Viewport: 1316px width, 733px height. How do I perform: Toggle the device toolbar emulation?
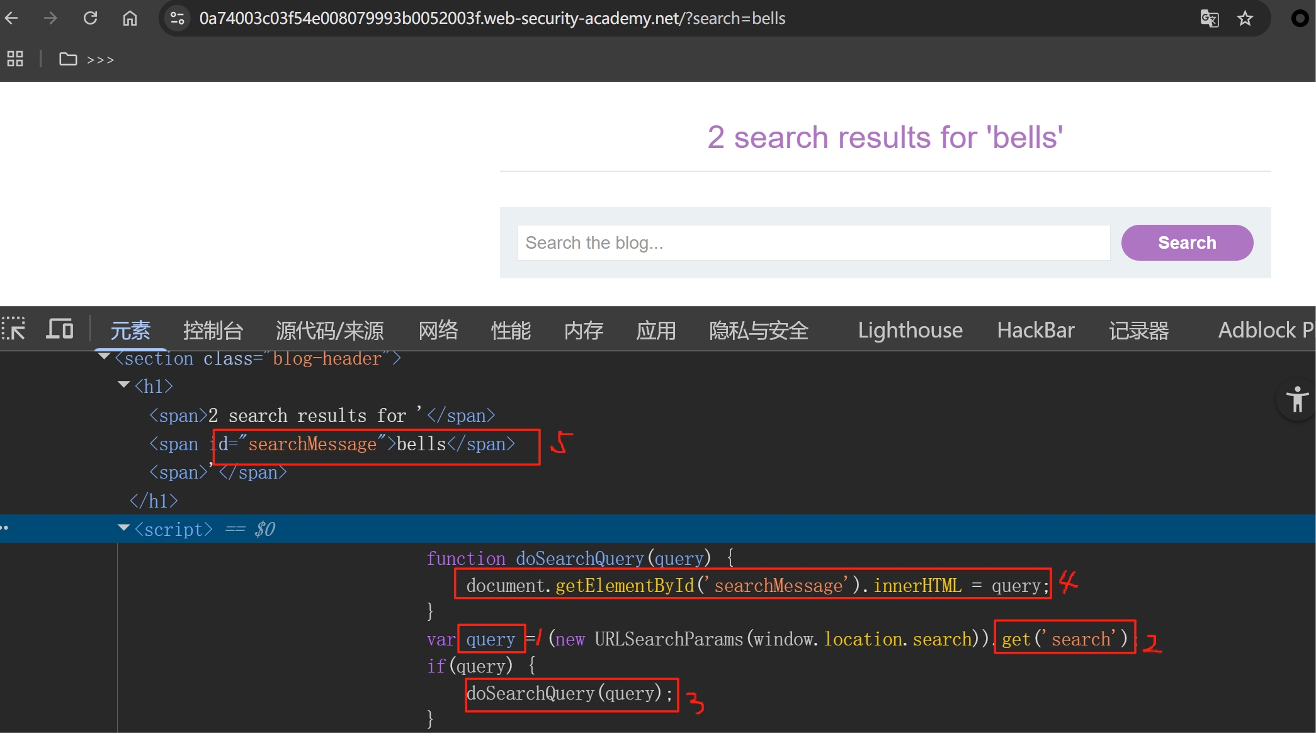(60, 329)
